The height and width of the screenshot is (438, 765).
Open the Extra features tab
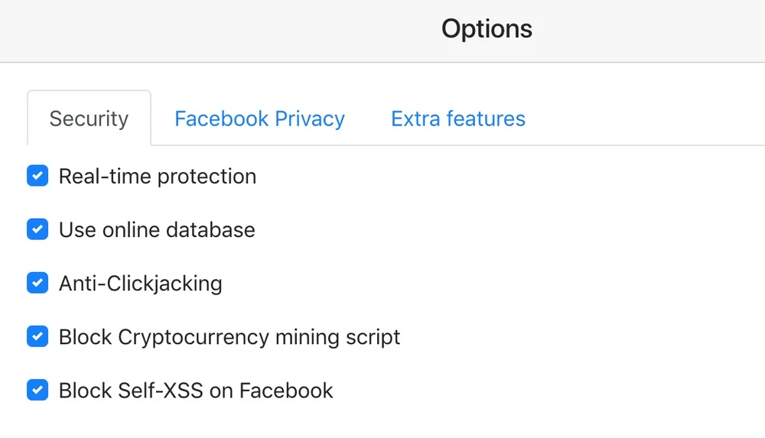coord(457,119)
